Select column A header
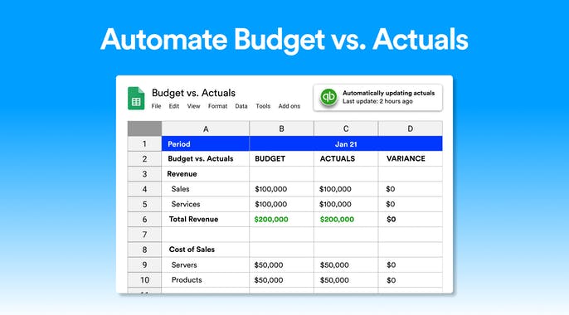Viewport: 569px width, 315px height. click(206, 128)
